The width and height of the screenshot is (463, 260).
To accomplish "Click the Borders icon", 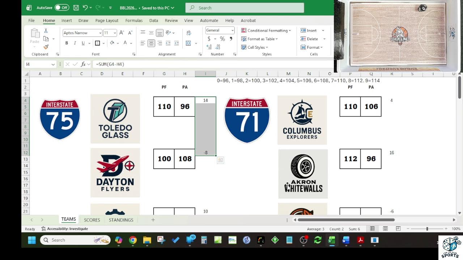I will point(97,43).
